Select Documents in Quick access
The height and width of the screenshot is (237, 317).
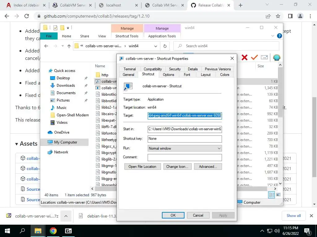[66, 93]
